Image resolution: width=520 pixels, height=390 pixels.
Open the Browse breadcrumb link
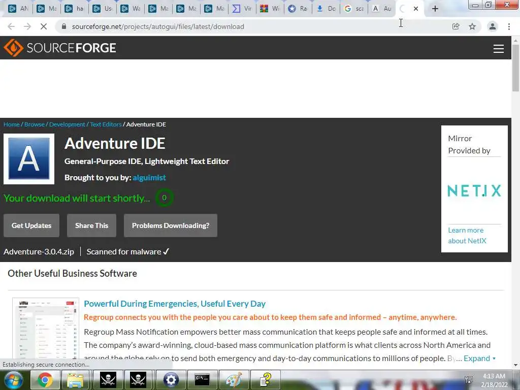(x=35, y=124)
